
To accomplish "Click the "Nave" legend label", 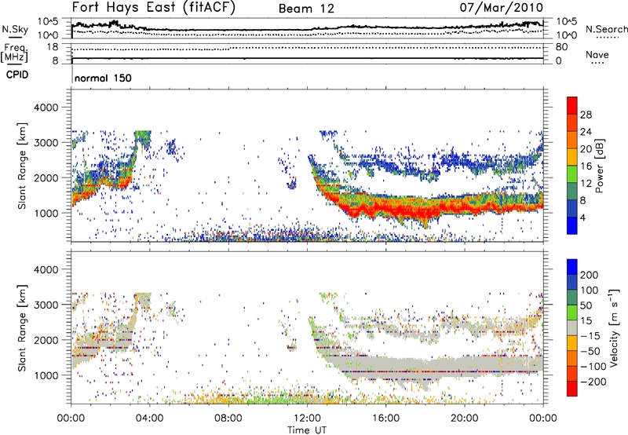I will (597, 54).
